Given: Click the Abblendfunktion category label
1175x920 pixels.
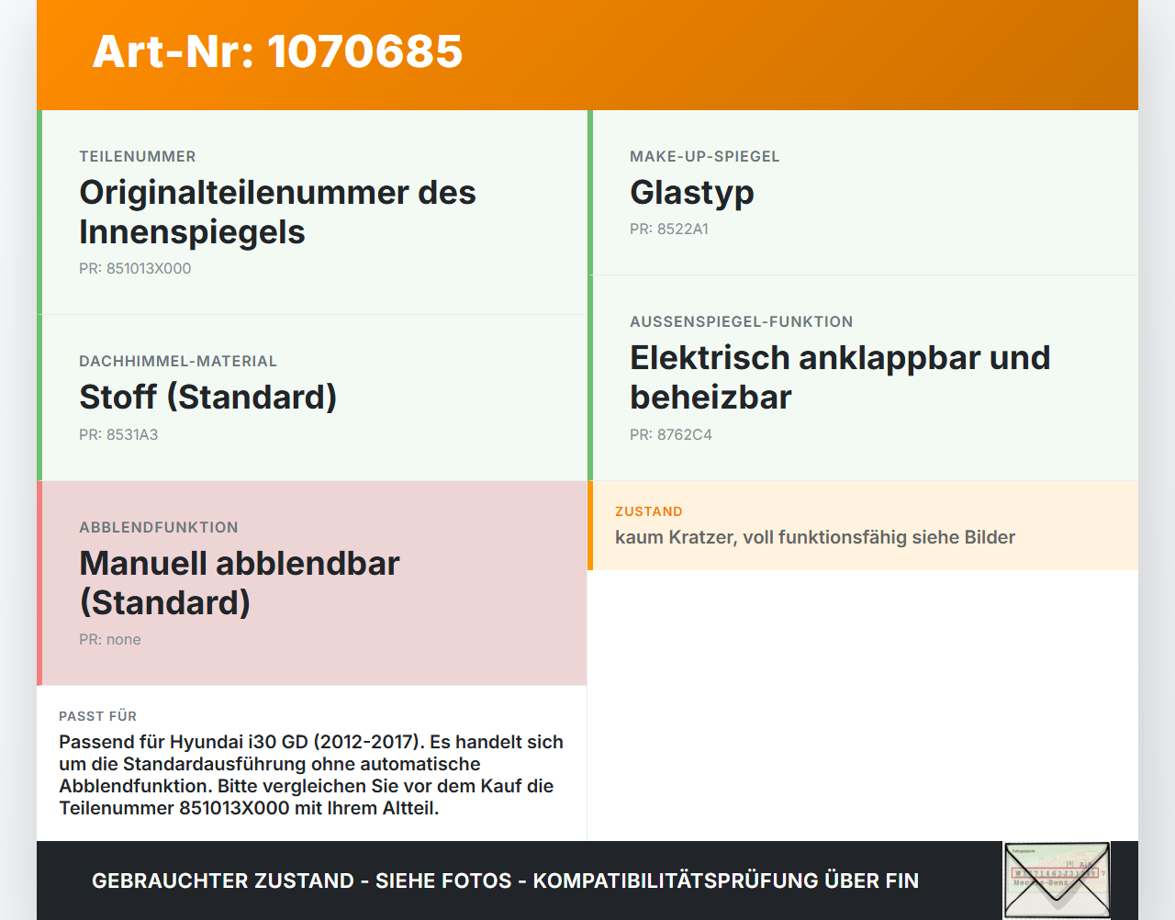Looking at the screenshot, I should [159, 527].
